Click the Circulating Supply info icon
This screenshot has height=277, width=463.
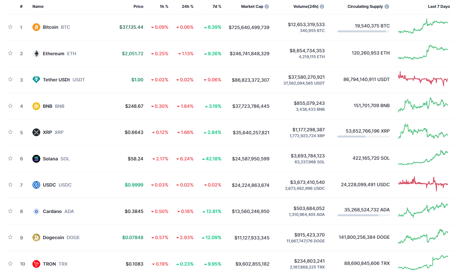tap(387, 7)
